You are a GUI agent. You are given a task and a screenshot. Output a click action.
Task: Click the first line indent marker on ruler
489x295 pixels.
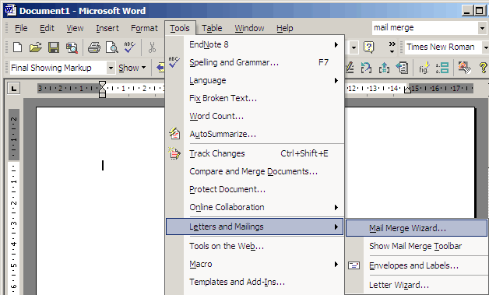102,83
